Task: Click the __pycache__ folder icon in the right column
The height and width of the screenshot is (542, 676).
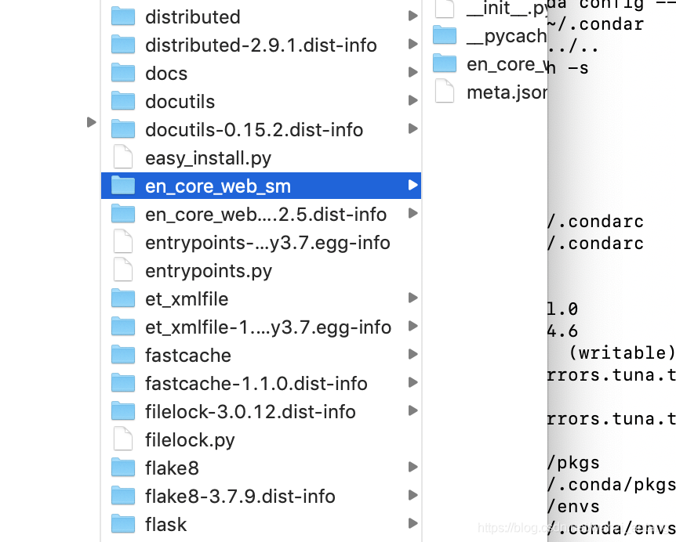Action: [x=445, y=35]
